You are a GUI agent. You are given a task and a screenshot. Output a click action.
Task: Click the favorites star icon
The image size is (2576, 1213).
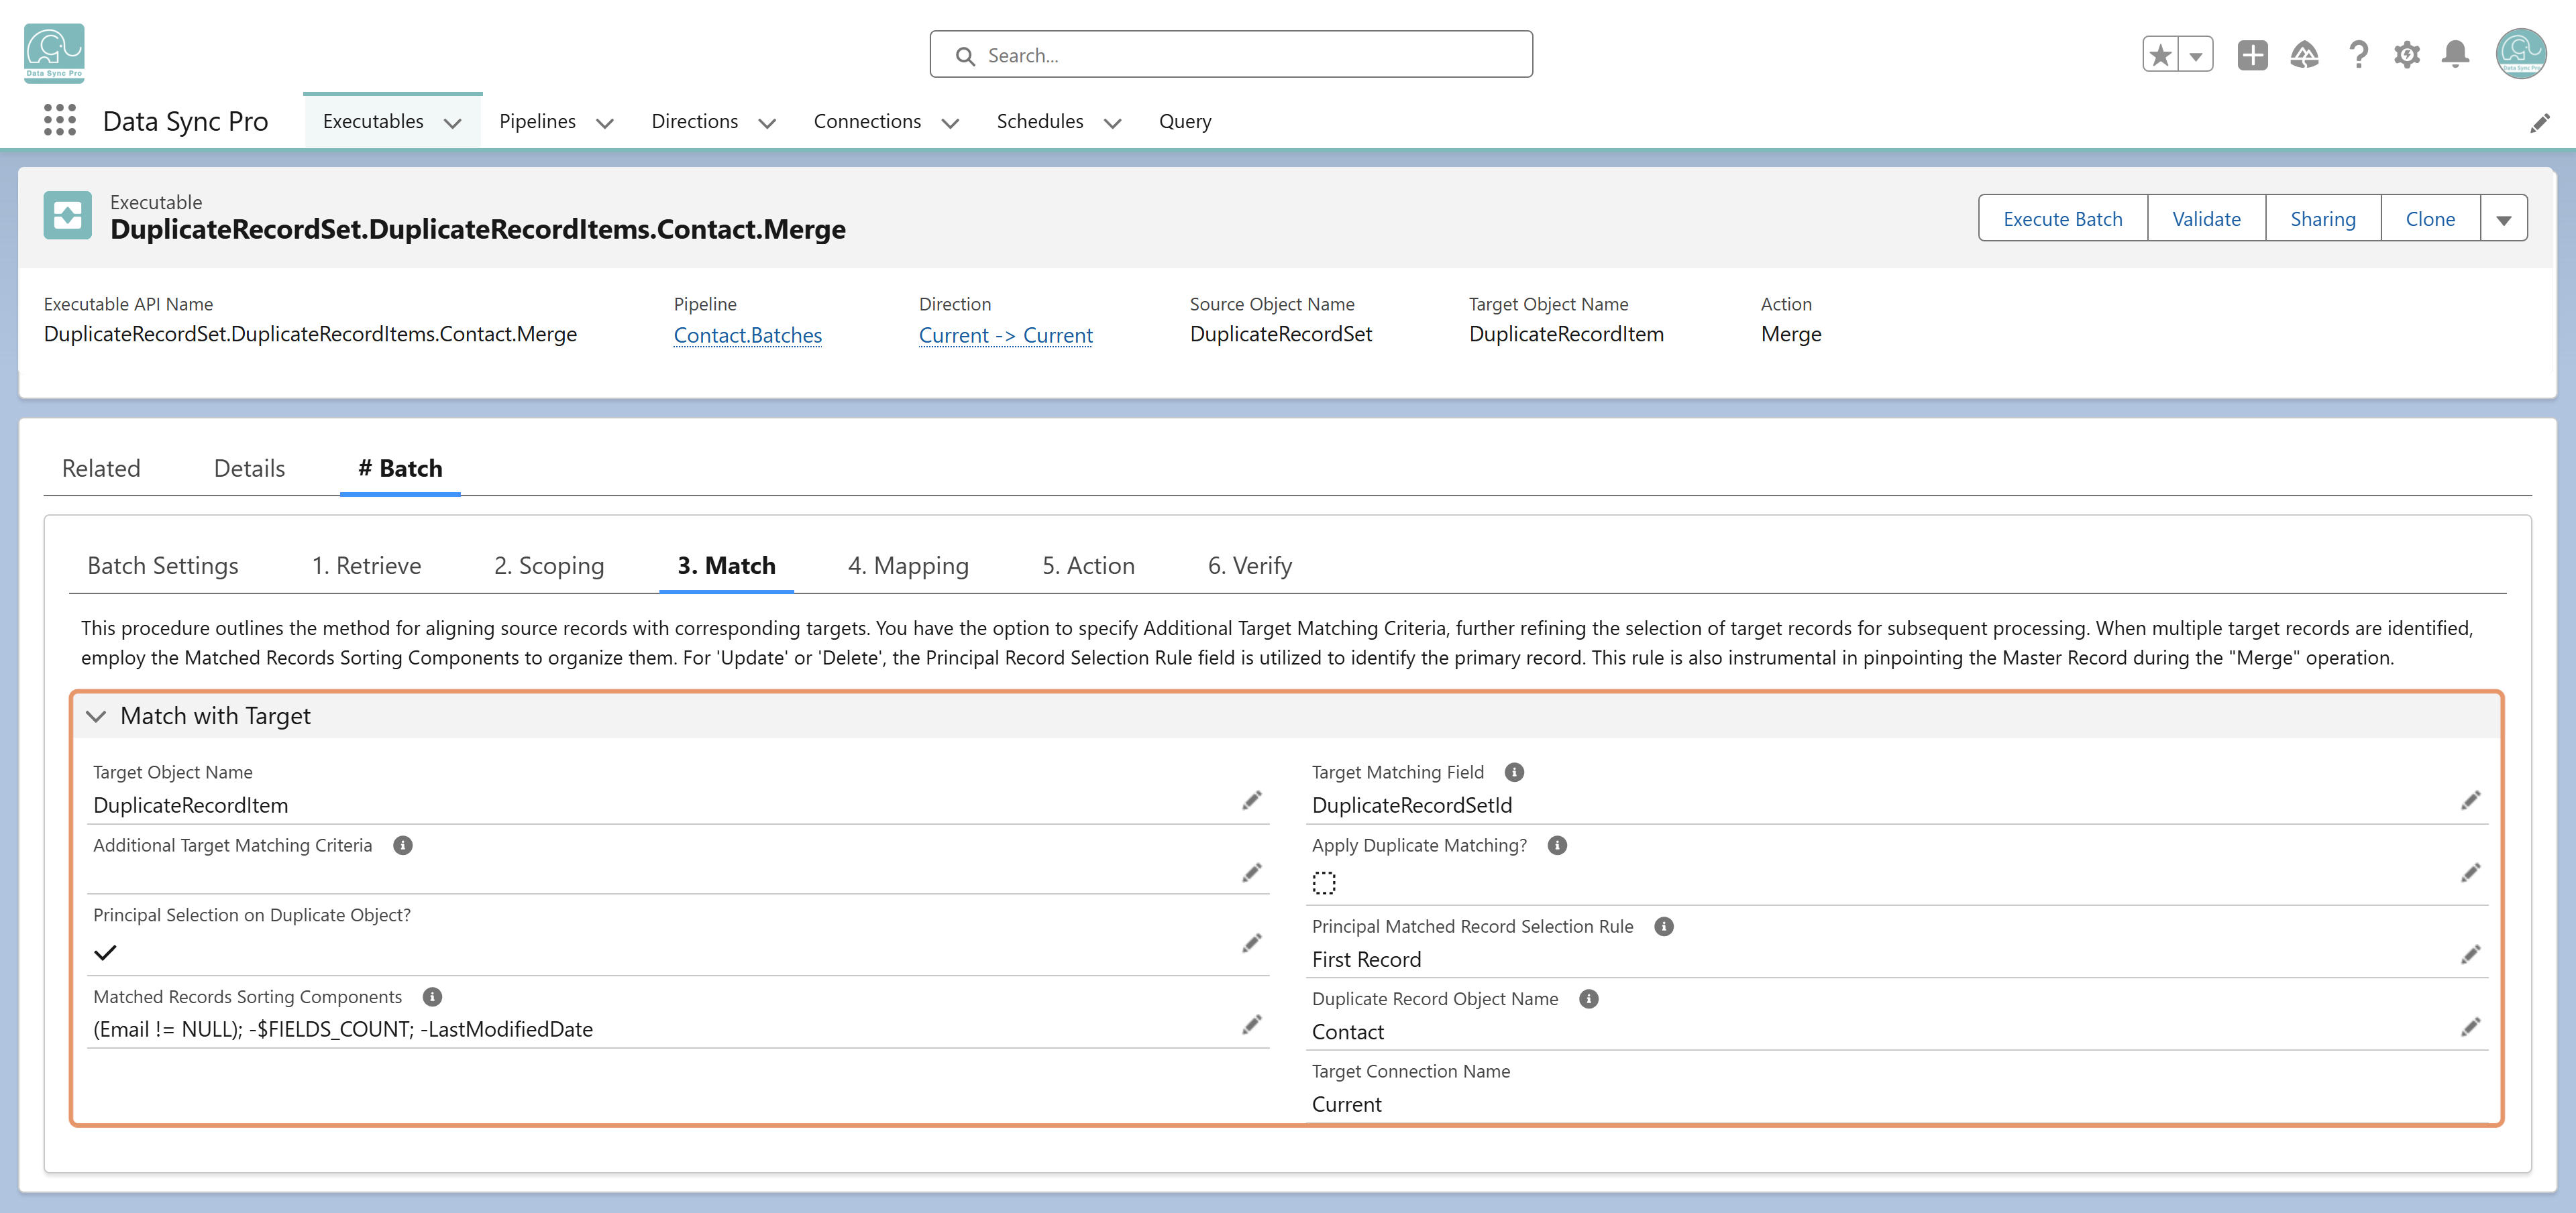2160,54
